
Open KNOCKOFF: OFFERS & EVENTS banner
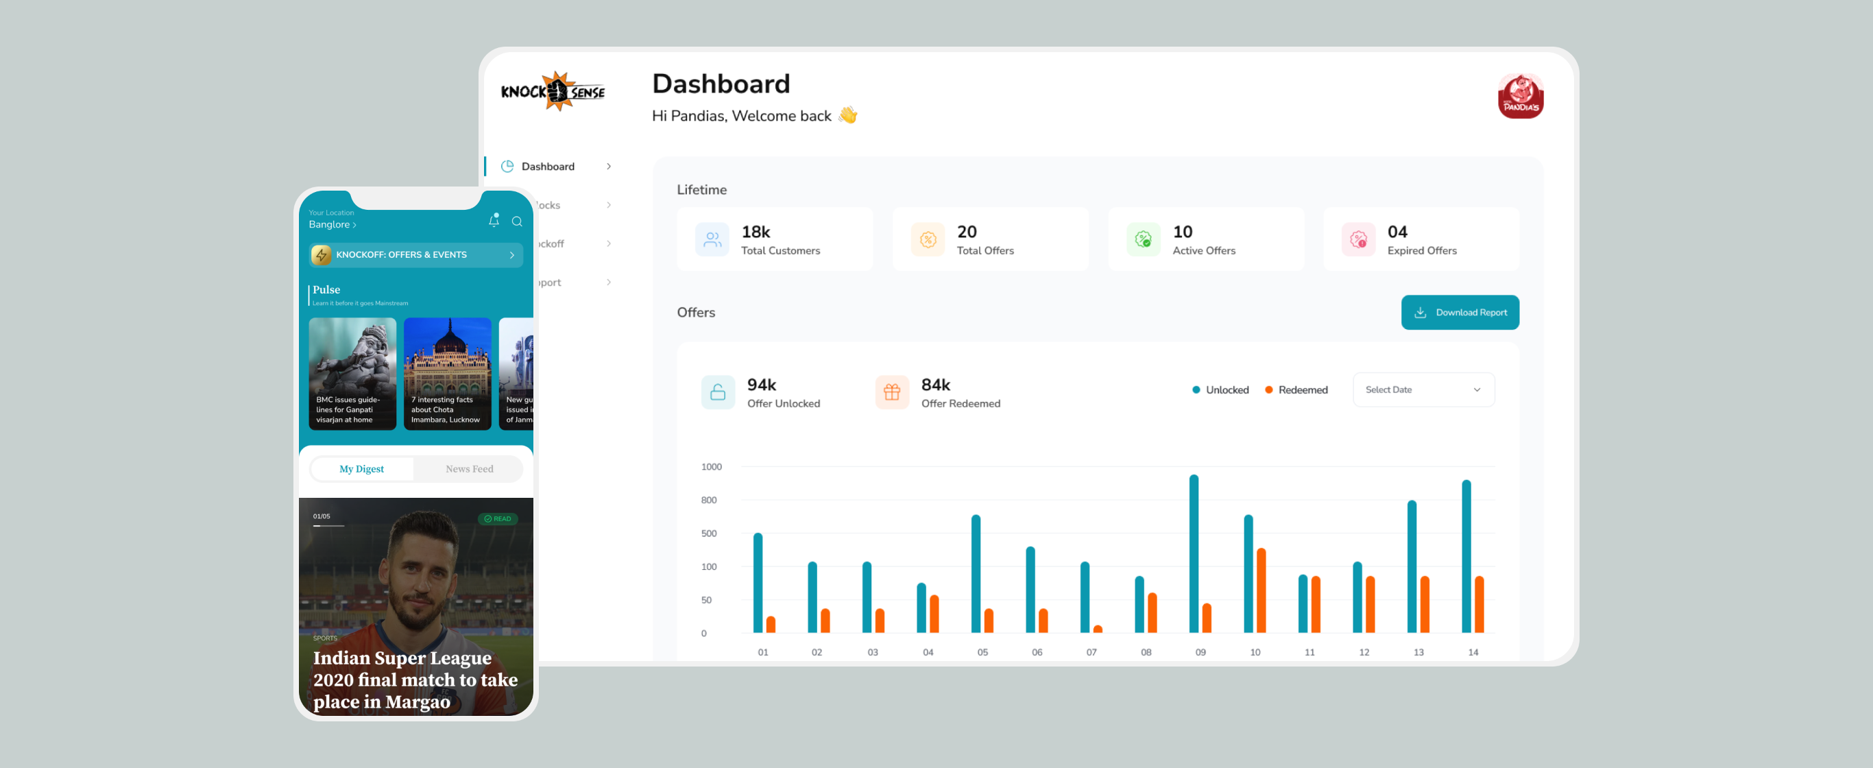415,254
